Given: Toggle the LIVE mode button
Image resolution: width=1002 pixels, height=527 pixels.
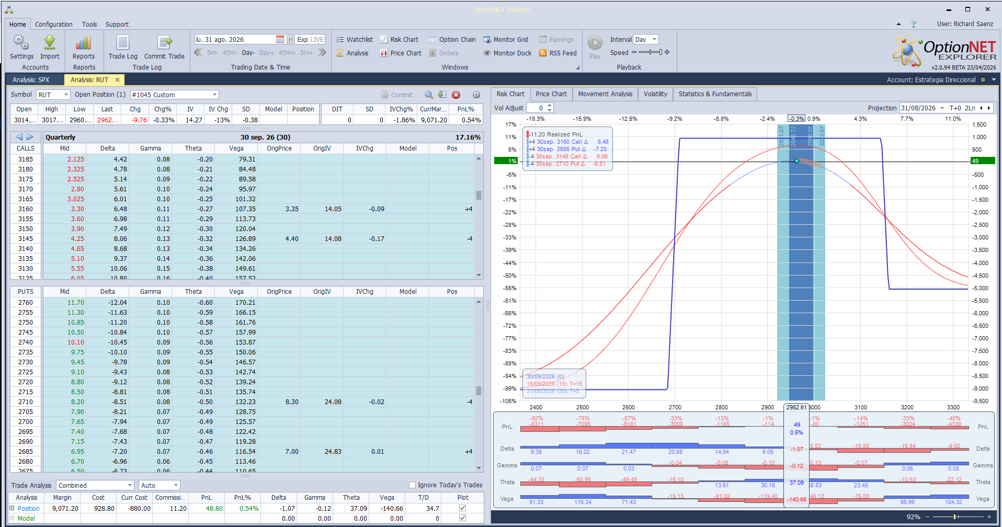Looking at the screenshot, I should click(317, 39).
